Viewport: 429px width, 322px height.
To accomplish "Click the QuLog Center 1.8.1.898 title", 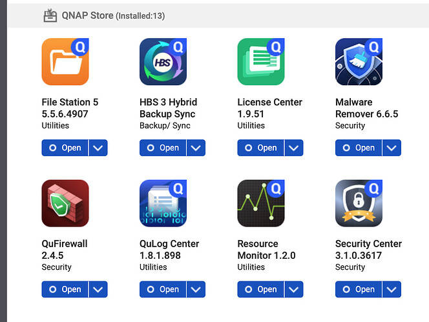I will point(169,250).
